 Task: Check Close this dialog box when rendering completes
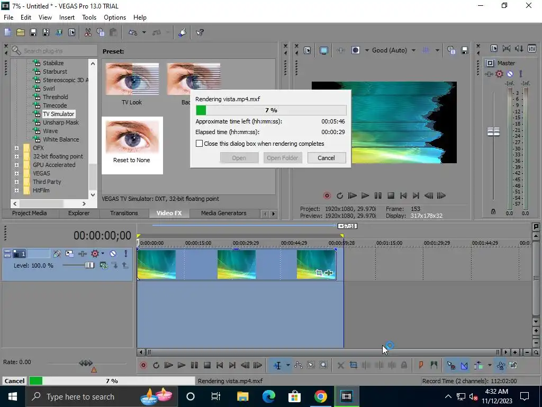pos(199,144)
